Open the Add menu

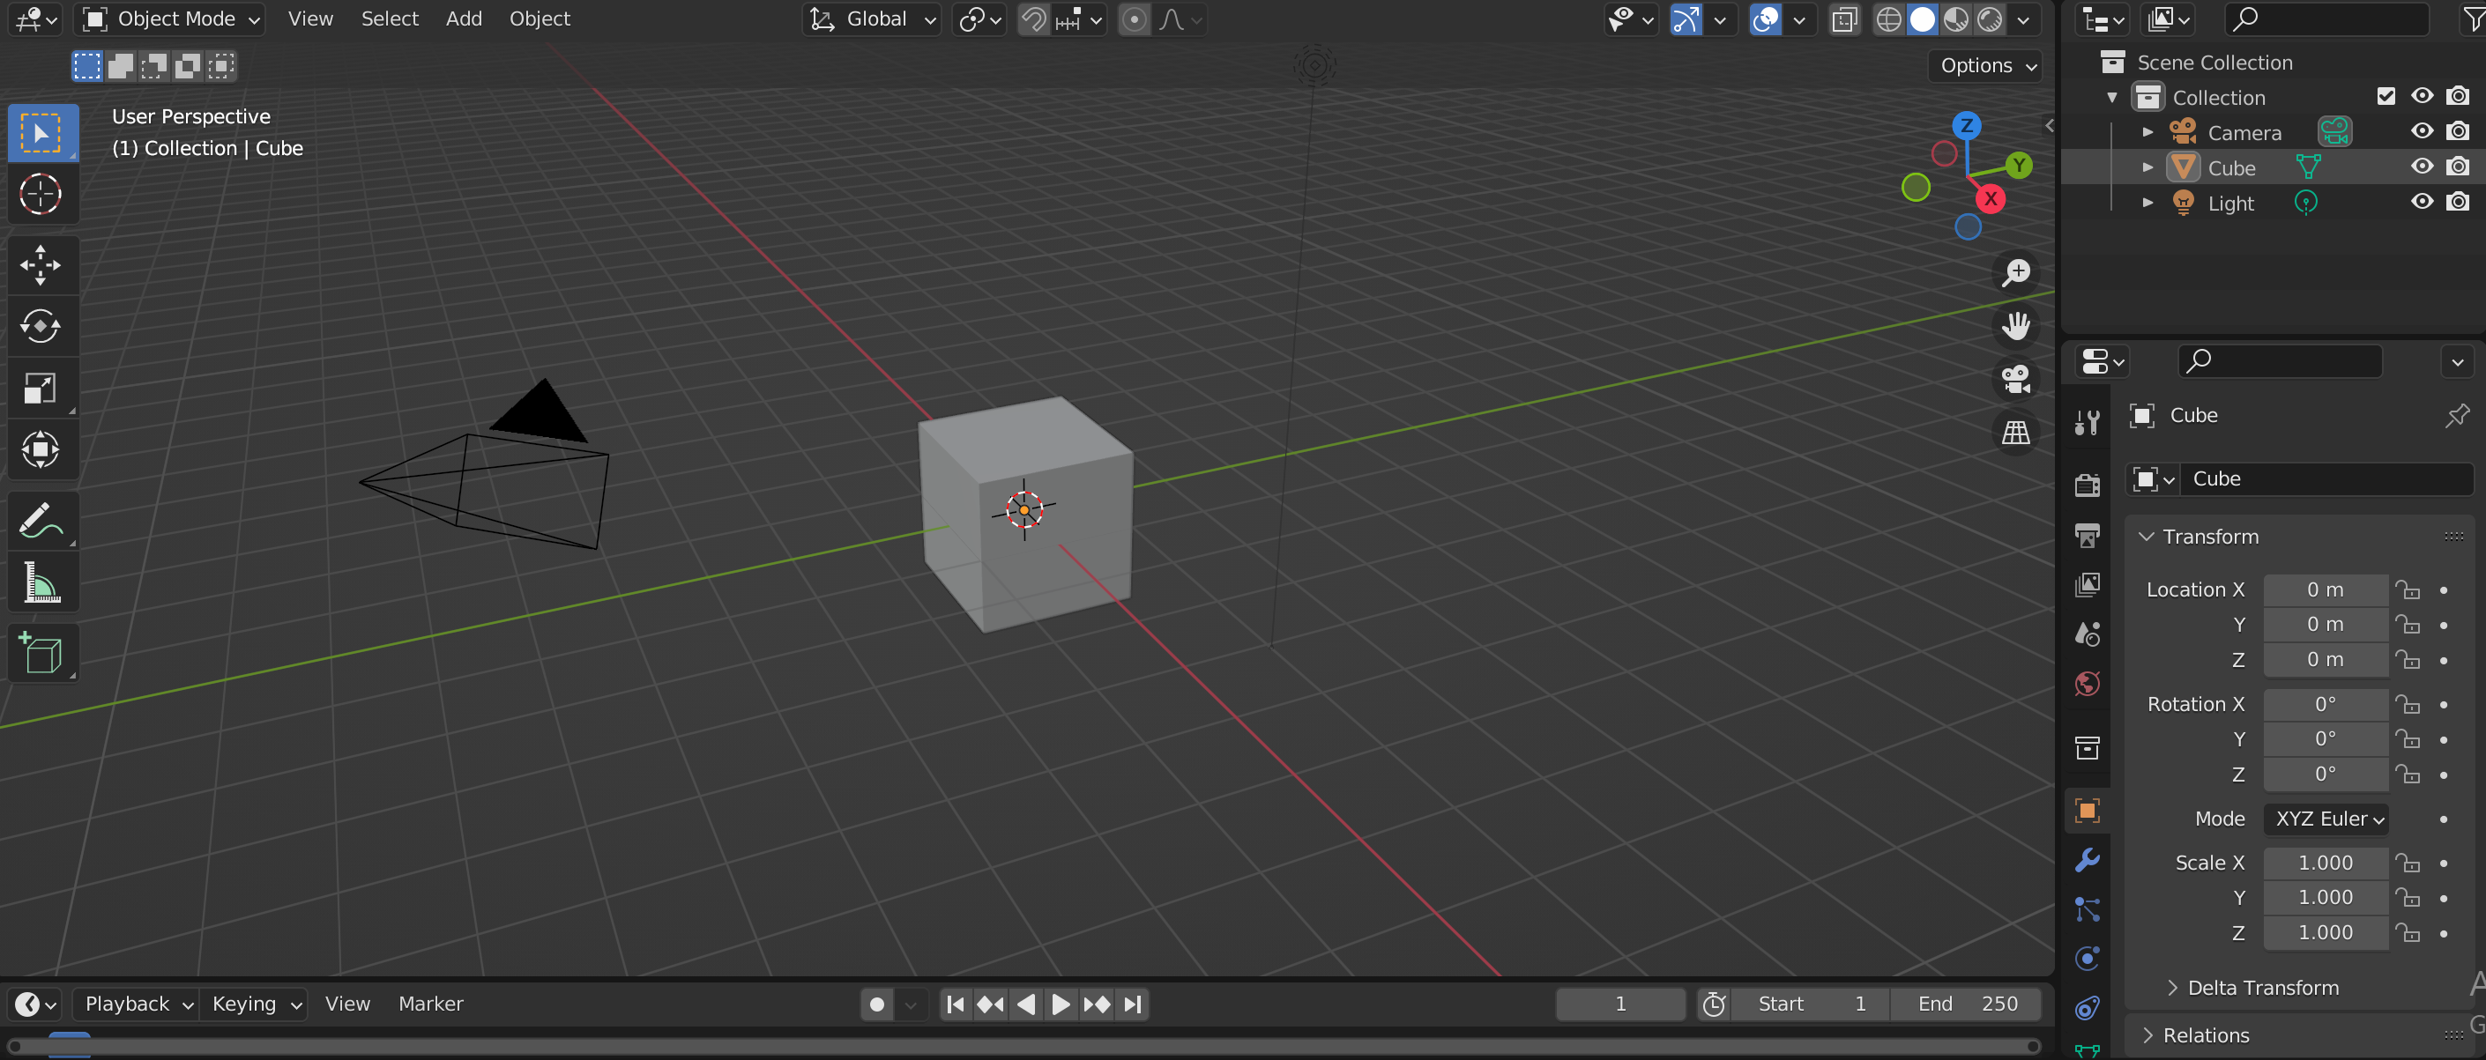pos(463,19)
